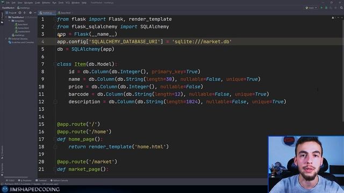Click the warnings indicator in editor corner
The width and height of the screenshot is (344, 193).
click(333, 18)
